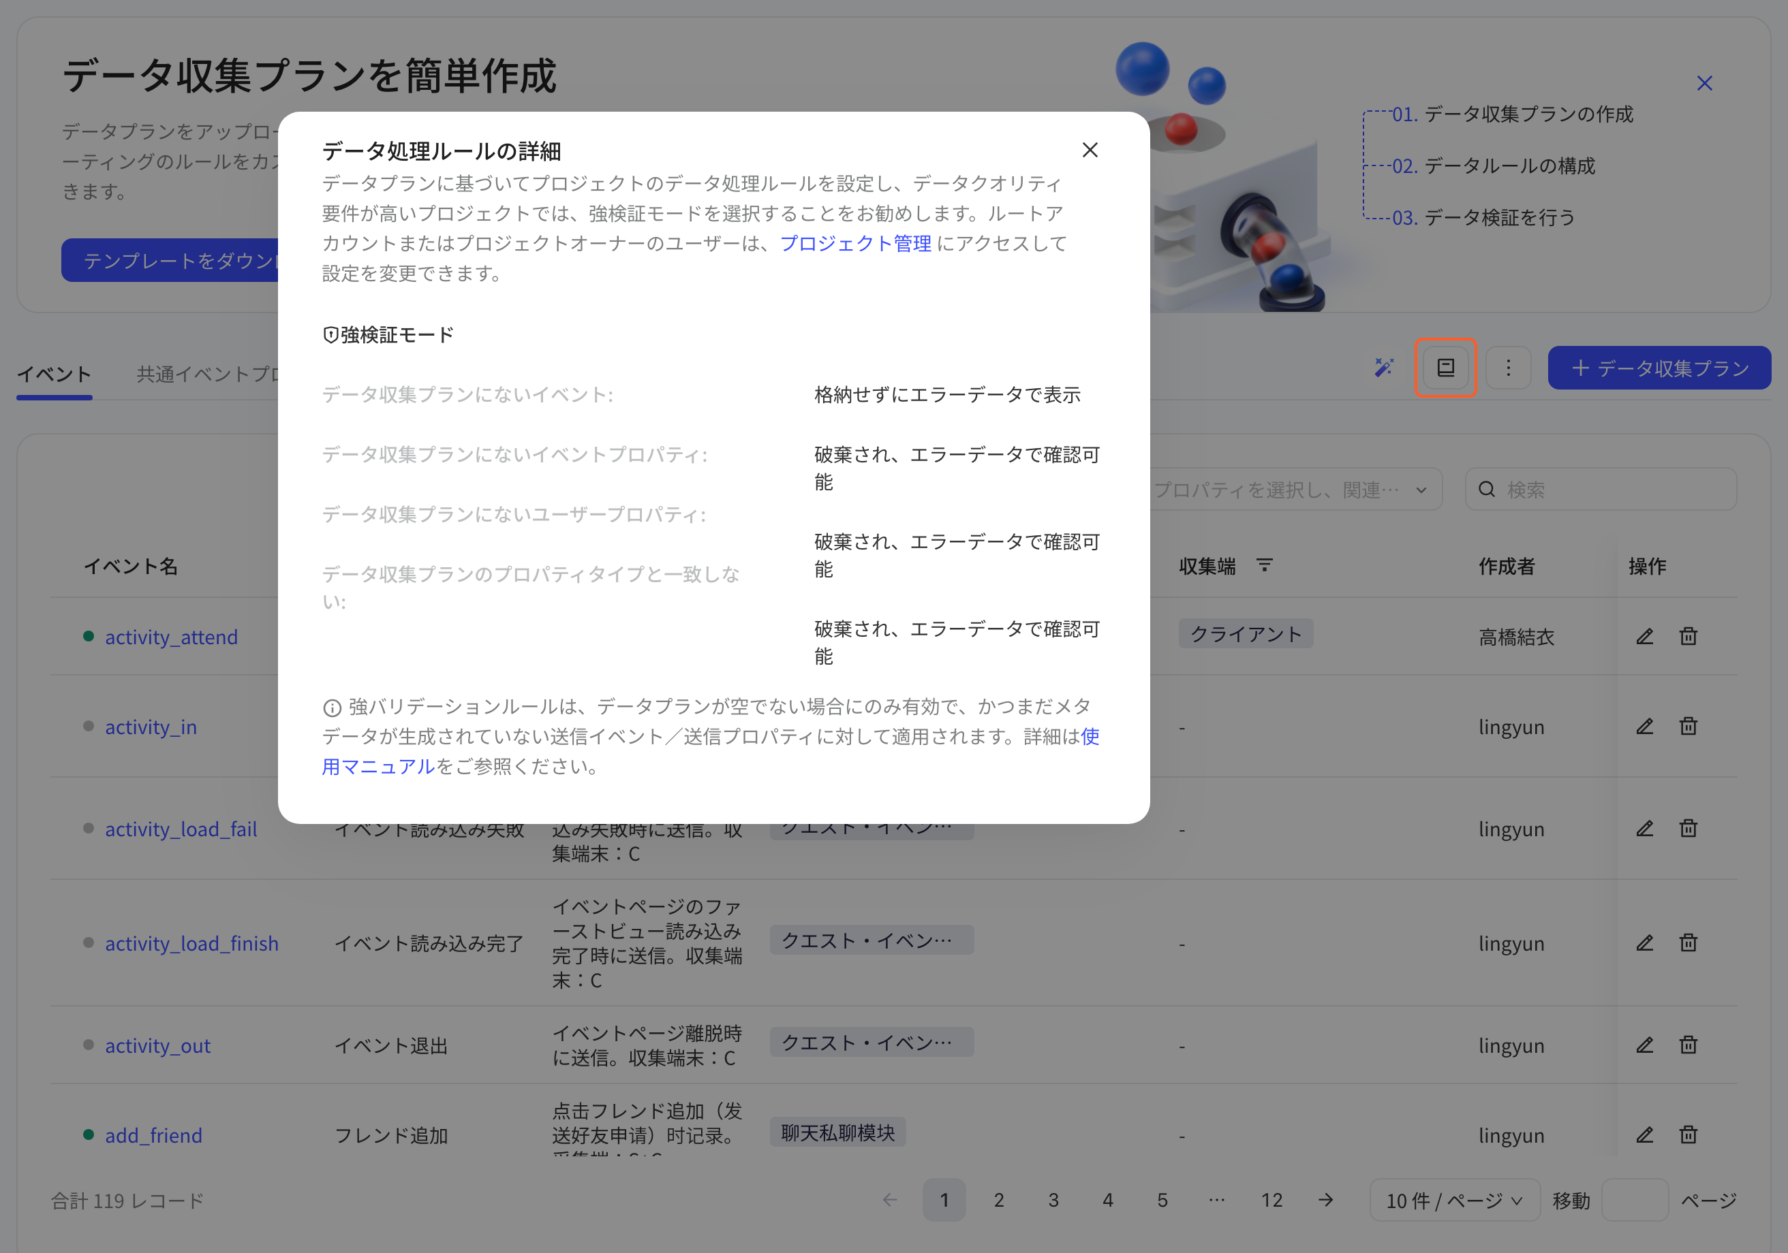This screenshot has height=1253, width=1788.
Task: Delete the activity_load_fail event row
Action: pos(1689,828)
